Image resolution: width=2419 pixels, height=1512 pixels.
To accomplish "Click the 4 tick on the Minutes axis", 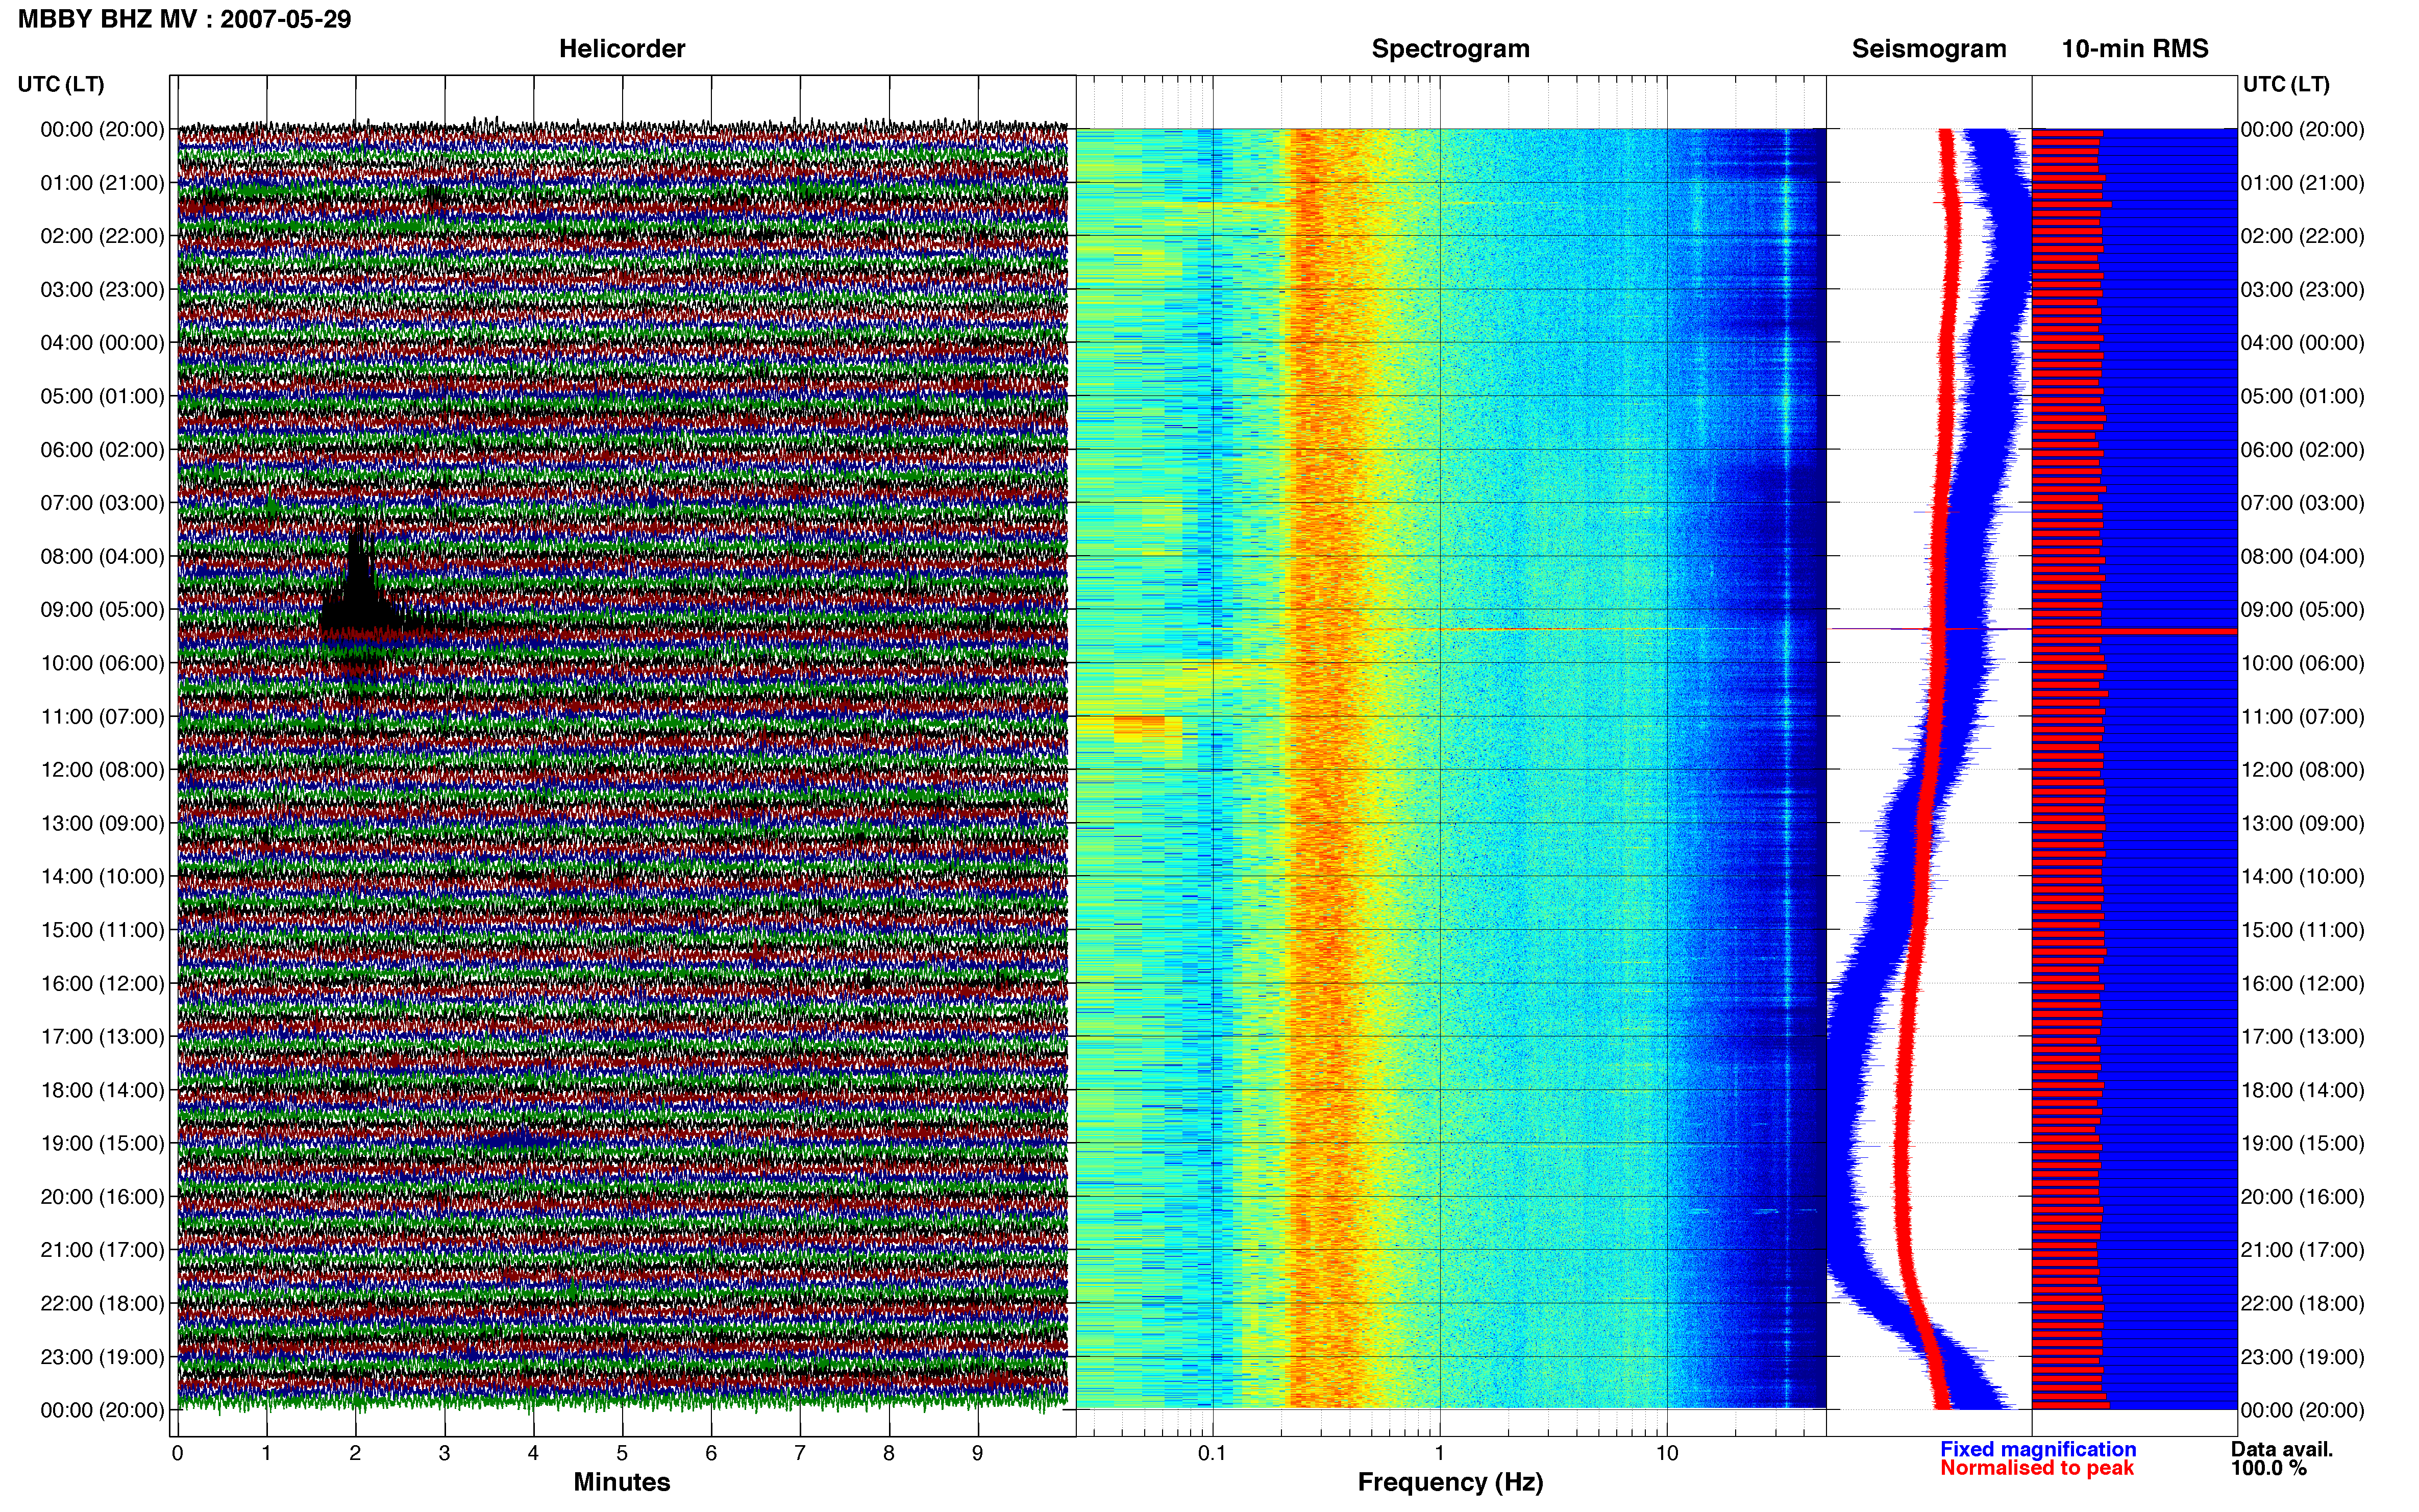I will (533, 1453).
